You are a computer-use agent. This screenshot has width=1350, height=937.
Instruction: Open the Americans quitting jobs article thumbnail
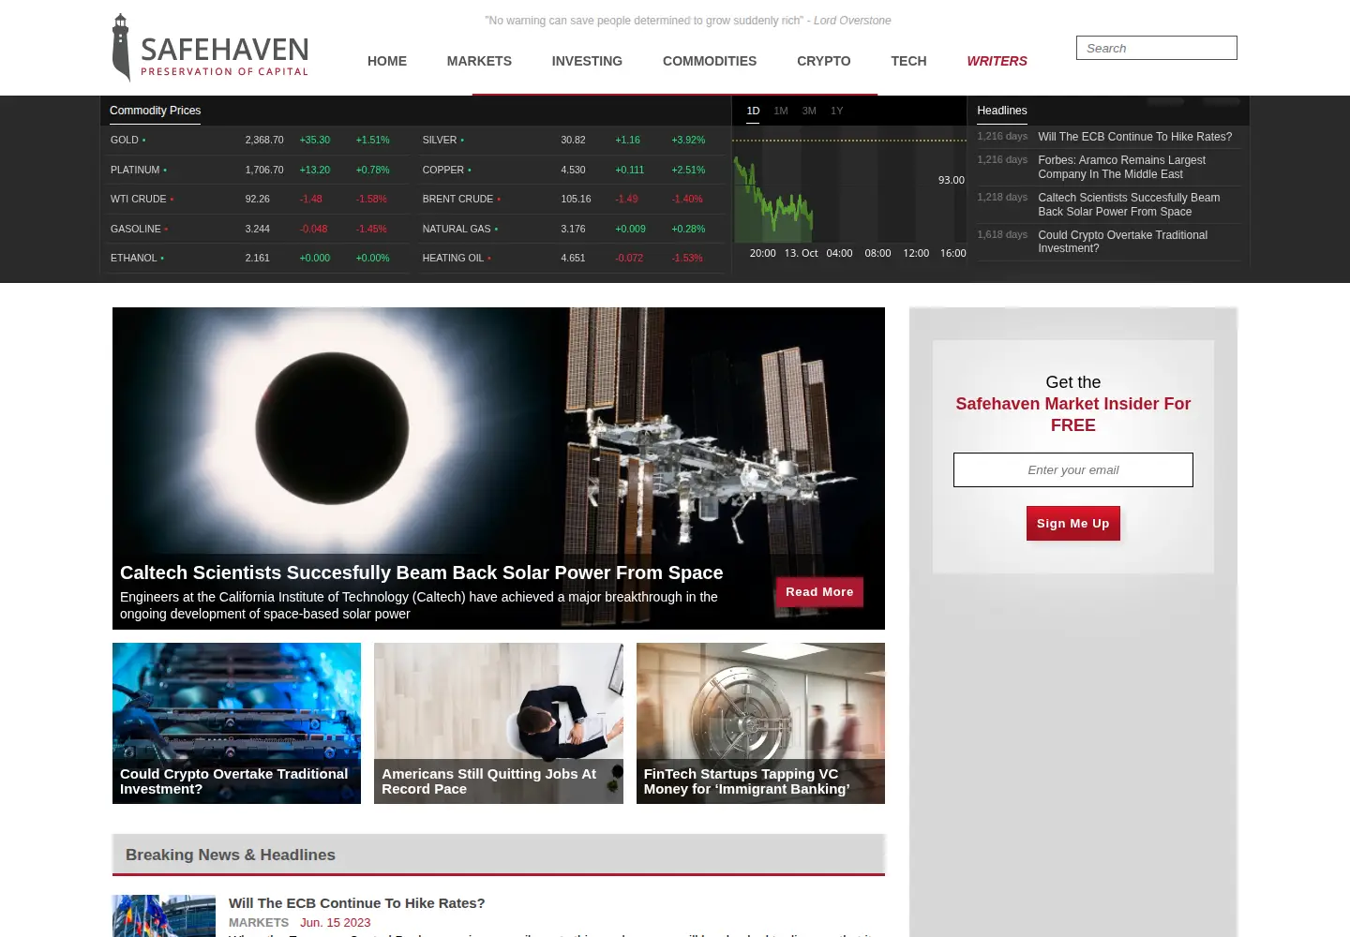tap(499, 723)
